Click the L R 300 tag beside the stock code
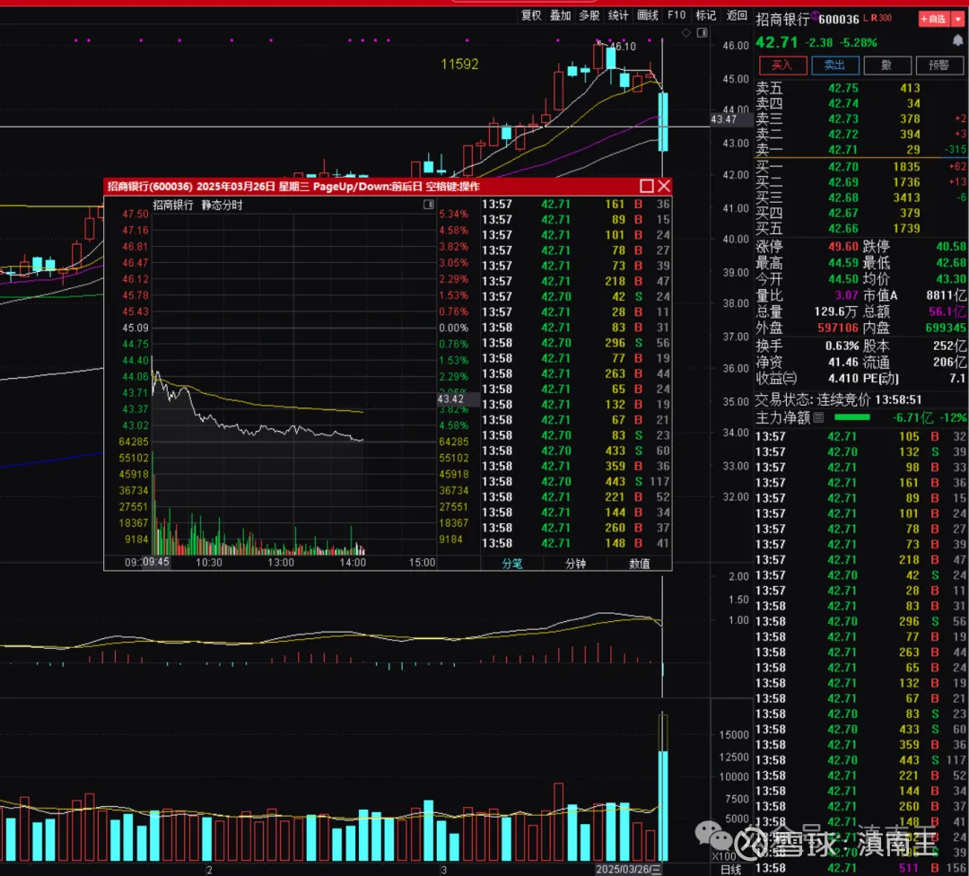The height and width of the screenshot is (876, 969). pos(877,18)
